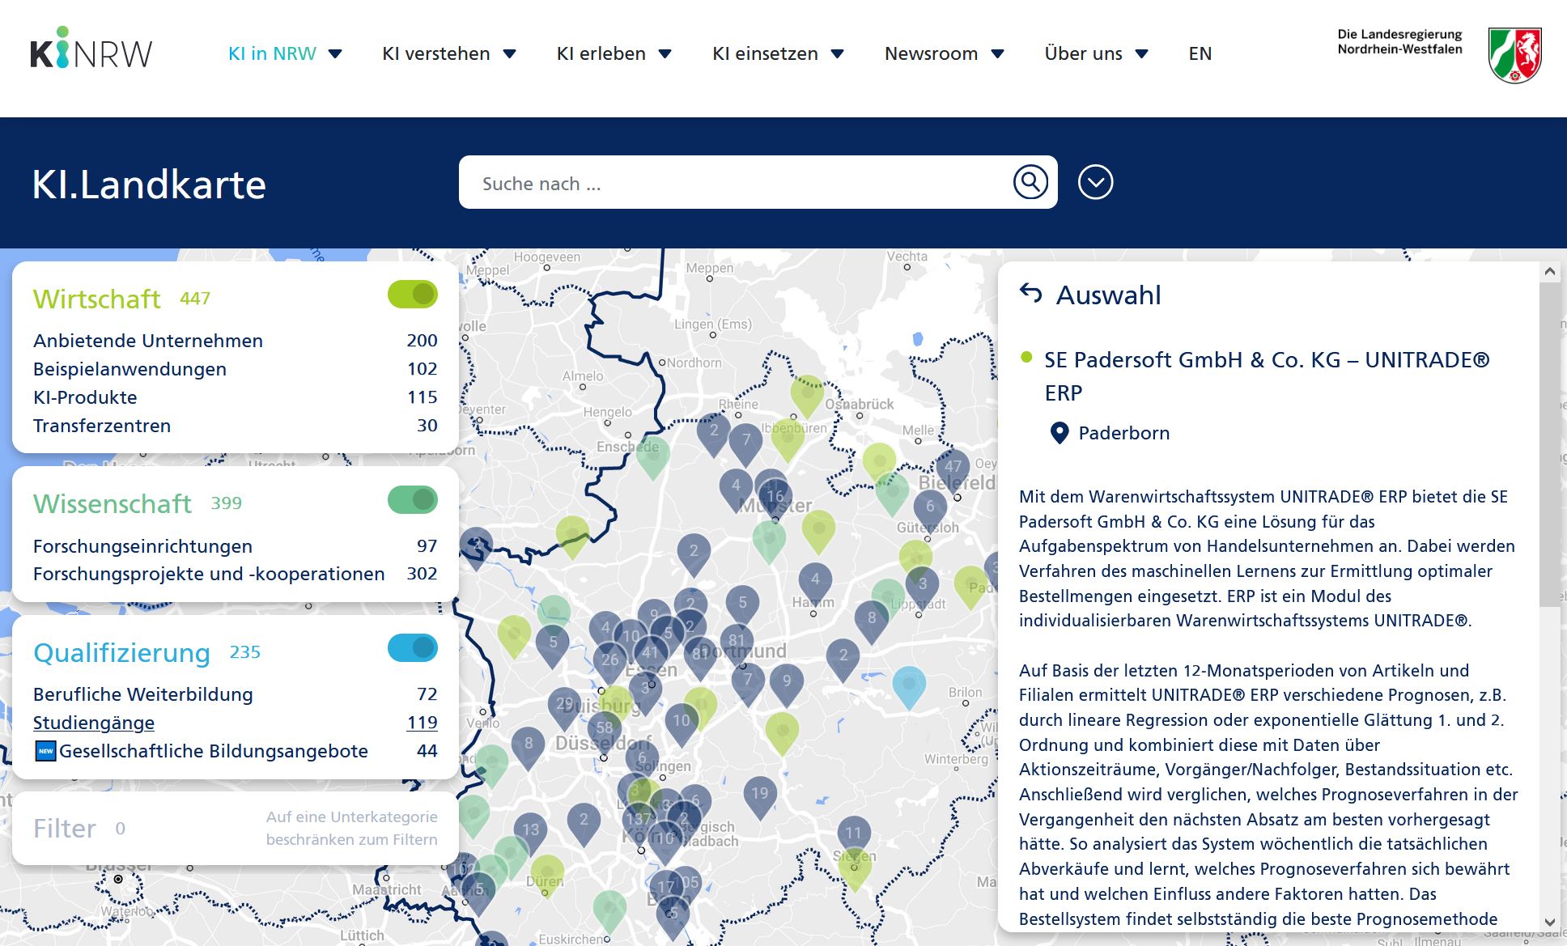Open the Über uns dropdown menu
This screenshot has height=946, width=1567.
(1097, 53)
